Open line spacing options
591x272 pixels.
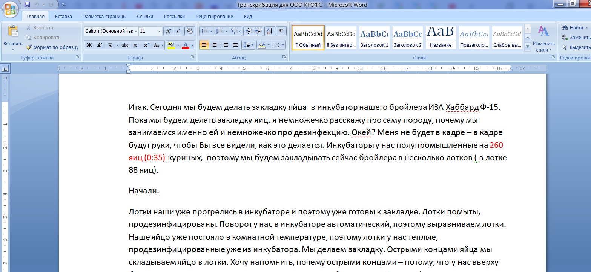248,45
